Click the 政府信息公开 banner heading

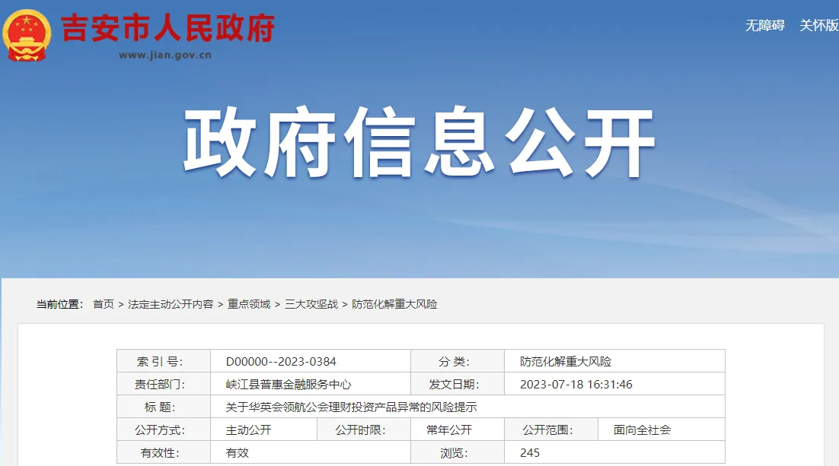pos(419,141)
